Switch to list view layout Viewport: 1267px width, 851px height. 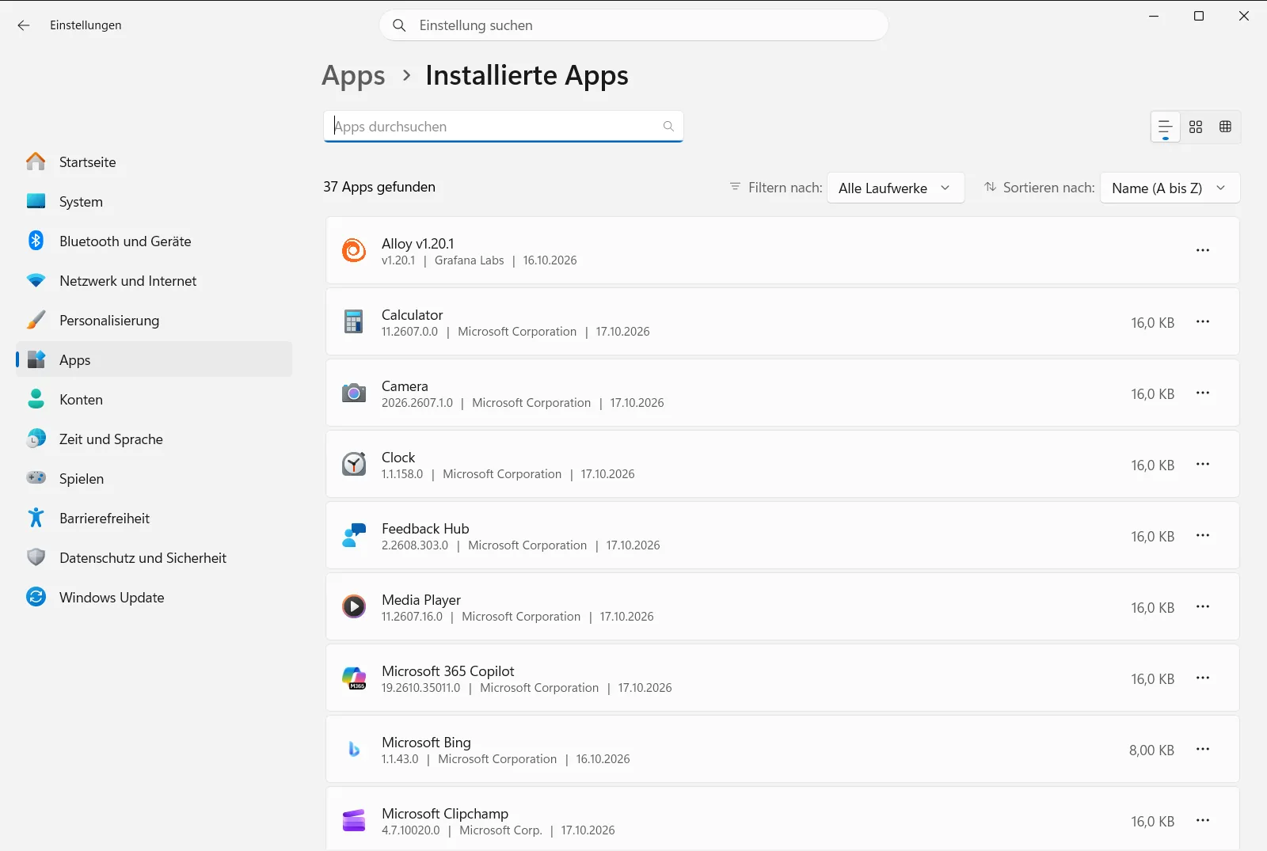pyautogui.click(x=1166, y=127)
